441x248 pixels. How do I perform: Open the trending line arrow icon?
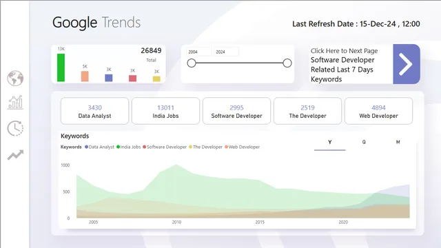point(15,154)
